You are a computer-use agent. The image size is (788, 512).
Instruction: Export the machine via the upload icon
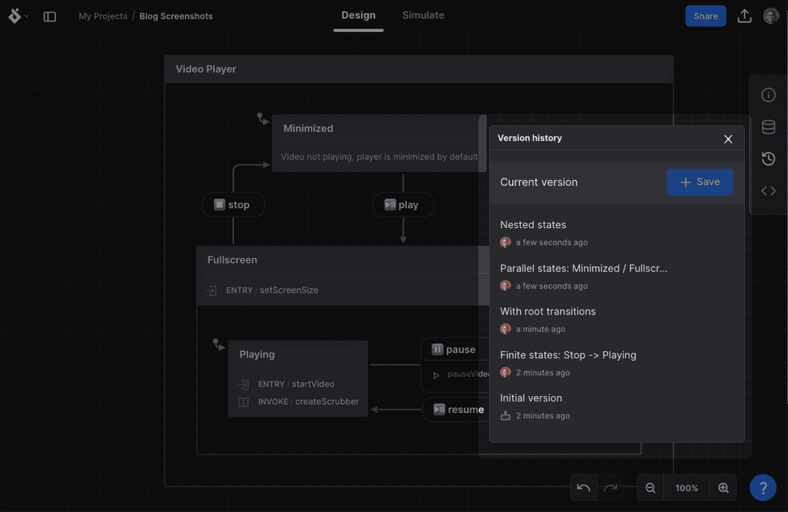tap(744, 16)
